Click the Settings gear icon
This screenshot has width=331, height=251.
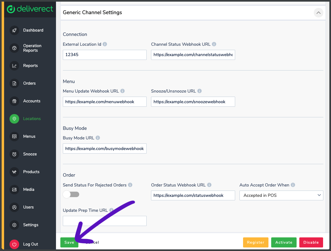click(14, 225)
